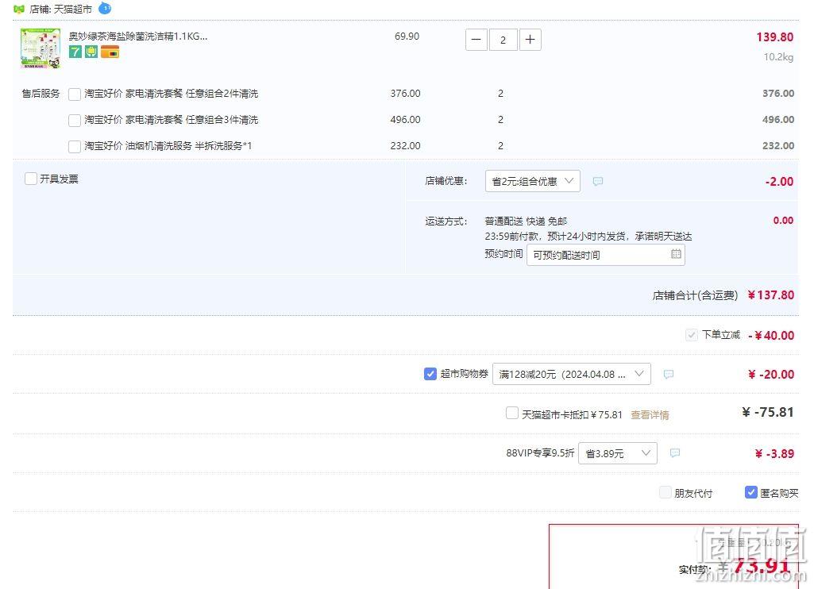
Task: Increase quantity with the plus button
Action: pyautogui.click(x=530, y=40)
